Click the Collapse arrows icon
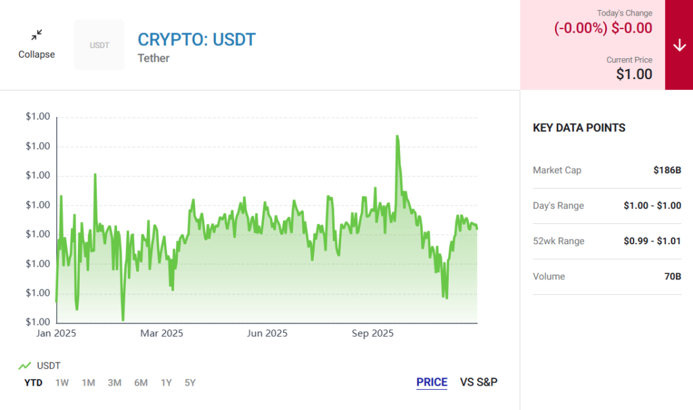693x410 pixels. [x=37, y=35]
